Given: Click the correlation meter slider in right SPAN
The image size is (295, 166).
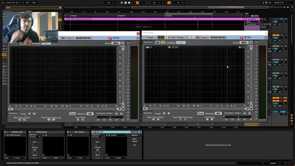Looking at the screenshot, I should tap(238, 117).
